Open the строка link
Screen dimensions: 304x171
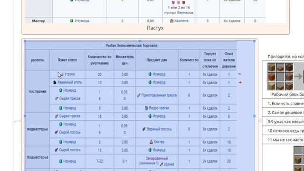(70, 74)
